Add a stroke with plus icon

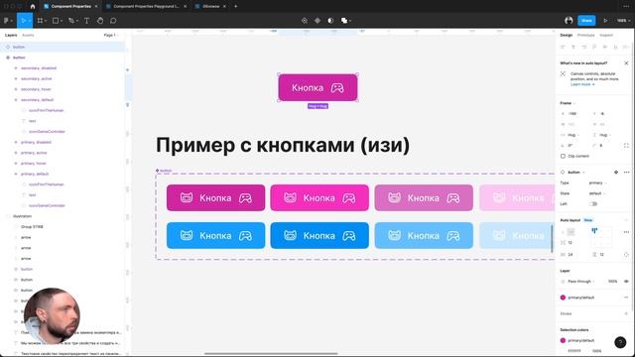pos(626,313)
